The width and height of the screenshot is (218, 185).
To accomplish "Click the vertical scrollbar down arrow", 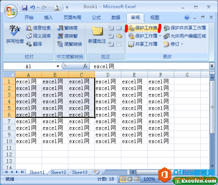I will click(x=212, y=166).
